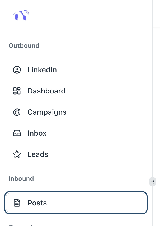Open the Posts text label
The height and width of the screenshot is (226, 160).
point(37,203)
